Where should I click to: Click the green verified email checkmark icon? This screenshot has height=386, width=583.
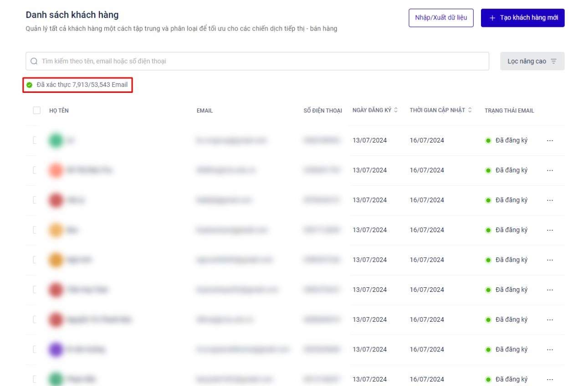coord(30,85)
